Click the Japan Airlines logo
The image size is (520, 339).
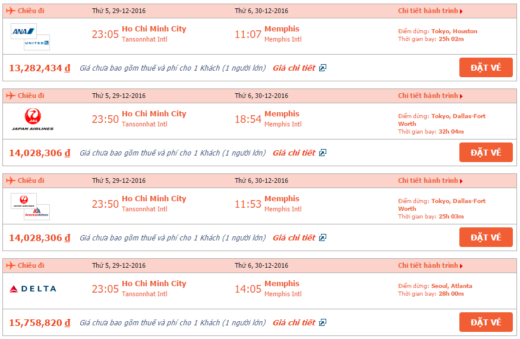[33, 119]
